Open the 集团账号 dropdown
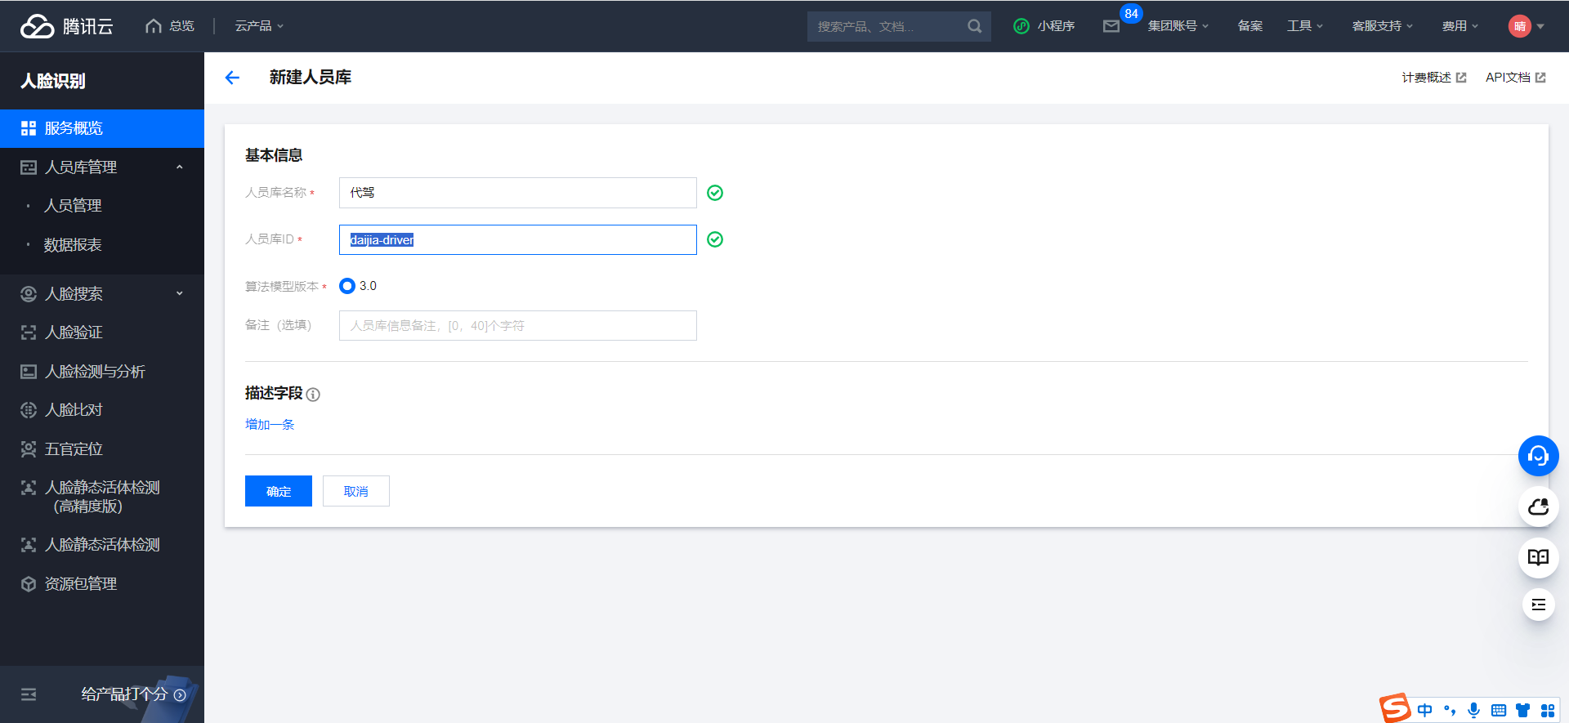1569x723 pixels. click(1178, 26)
